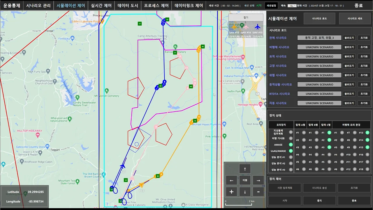Select the orange UAV #13 legend icon

tap(234, 27)
